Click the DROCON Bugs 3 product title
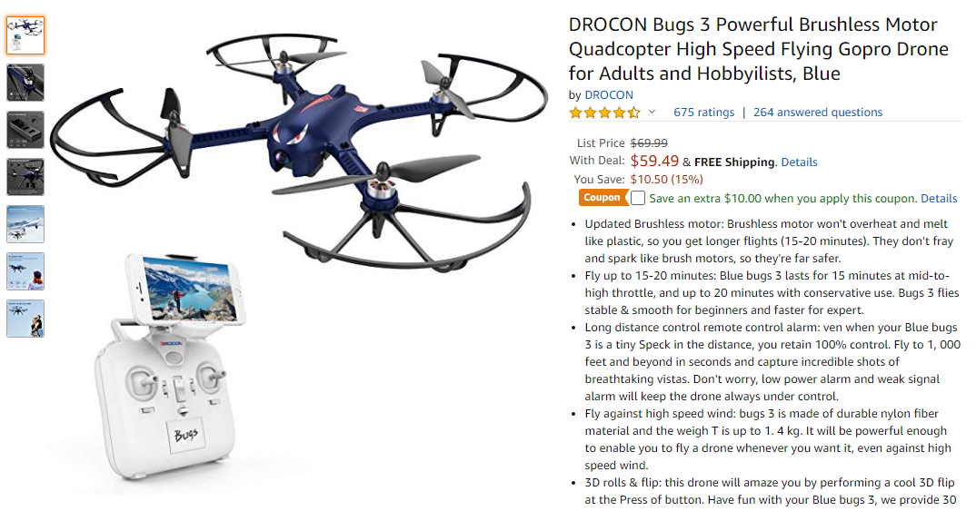Screen dimensions: 976x511 tap(759, 49)
